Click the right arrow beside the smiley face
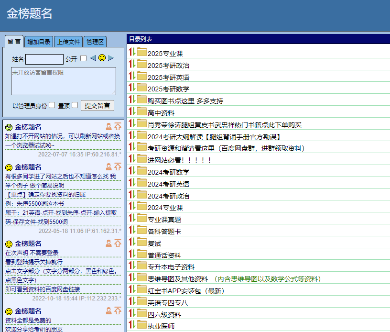This screenshot has height=332, width=390. pyautogui.click(x=111, y=58)
